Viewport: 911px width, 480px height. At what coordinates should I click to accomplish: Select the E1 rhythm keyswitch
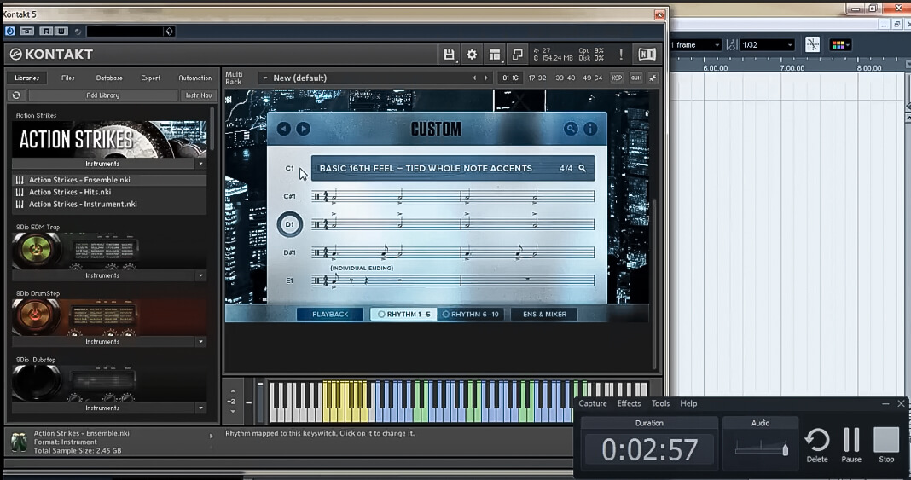(289, 280)
